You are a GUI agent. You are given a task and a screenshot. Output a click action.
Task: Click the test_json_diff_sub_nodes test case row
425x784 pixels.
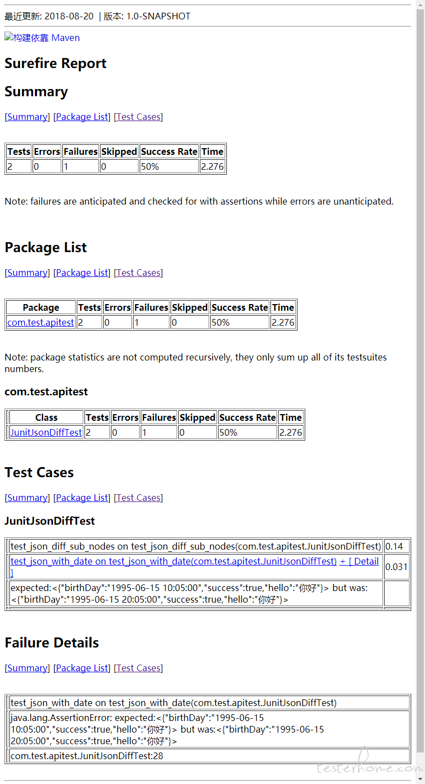(196, 546)
